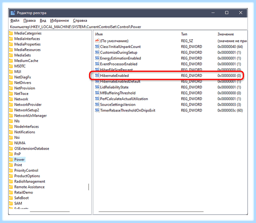Screen dimensions: 256x223
Task: Click the Class1InitialUnparkCount DWORD icon
Action: (97, 47)
